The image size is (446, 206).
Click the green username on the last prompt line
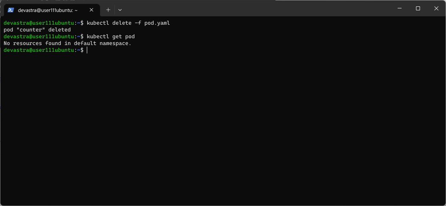pos(39,50)
